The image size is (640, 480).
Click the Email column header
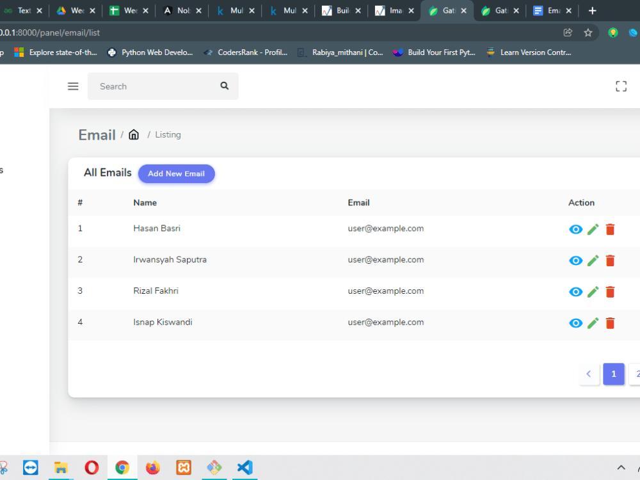(358, 203)
